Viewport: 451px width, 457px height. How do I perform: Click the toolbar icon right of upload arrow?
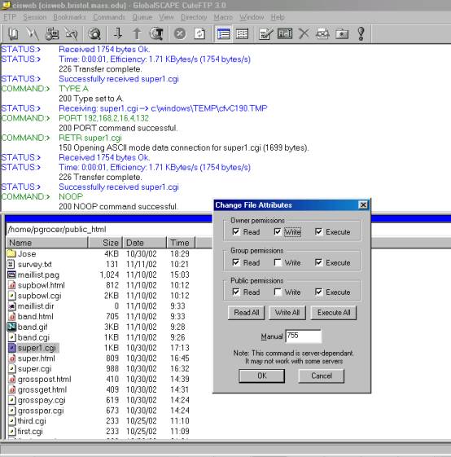[156, 34]
